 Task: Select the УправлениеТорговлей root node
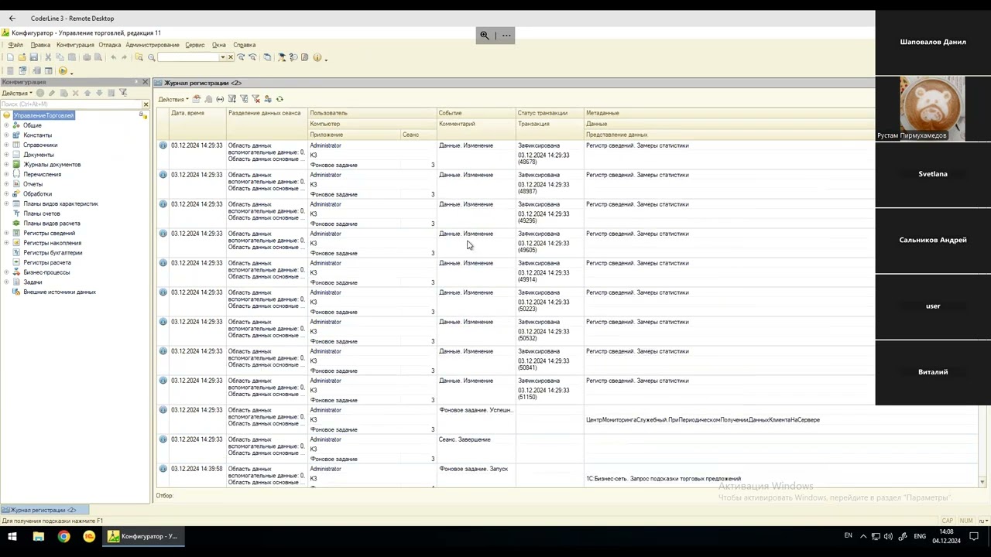pyautogui.click(x=43, y=115)
